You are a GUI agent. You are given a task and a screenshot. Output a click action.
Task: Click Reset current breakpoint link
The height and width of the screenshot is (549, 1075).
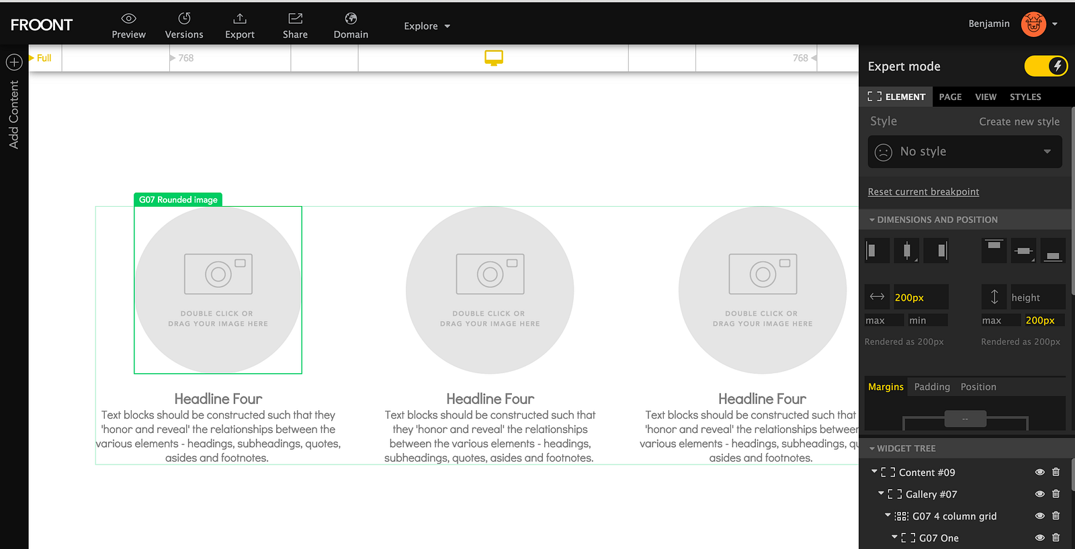click(x=923, y=192)
